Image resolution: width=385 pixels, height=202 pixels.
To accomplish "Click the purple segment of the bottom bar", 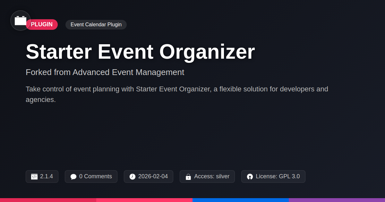I will (x=337, y=200).
